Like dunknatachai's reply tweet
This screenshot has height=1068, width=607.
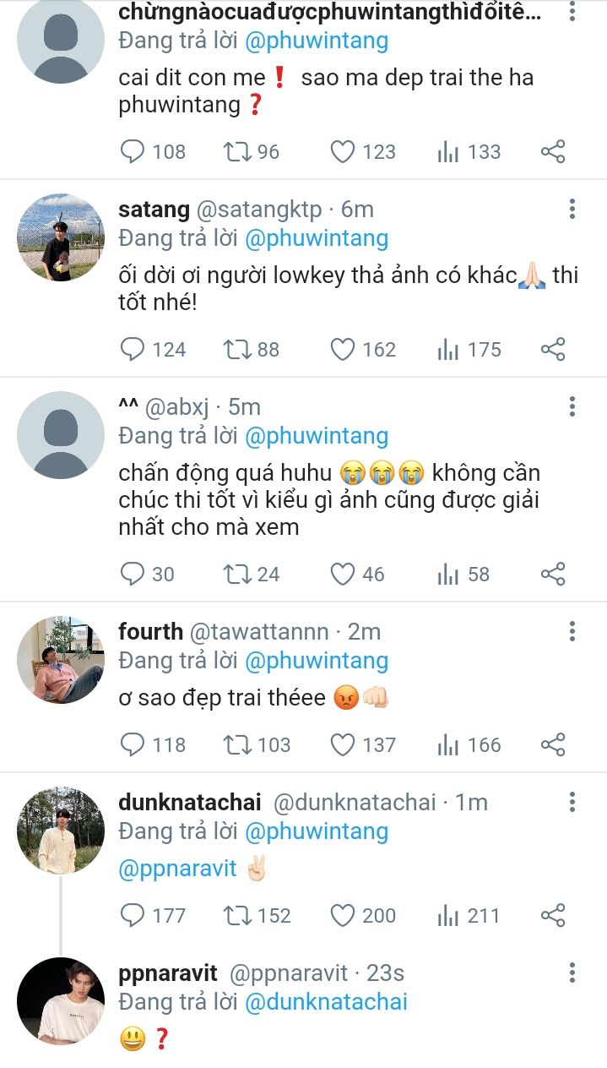pos(342,915)
